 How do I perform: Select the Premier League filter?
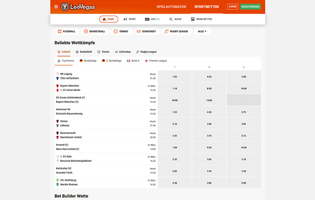(x=156, y=61)
